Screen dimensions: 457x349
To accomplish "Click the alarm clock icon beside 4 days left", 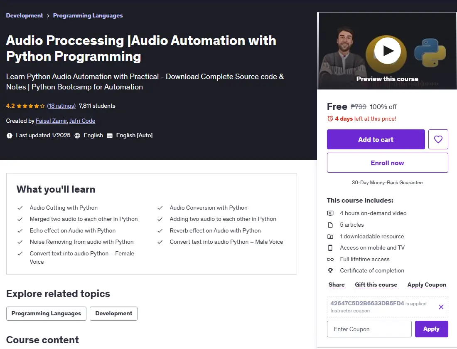I will (330, 119).
